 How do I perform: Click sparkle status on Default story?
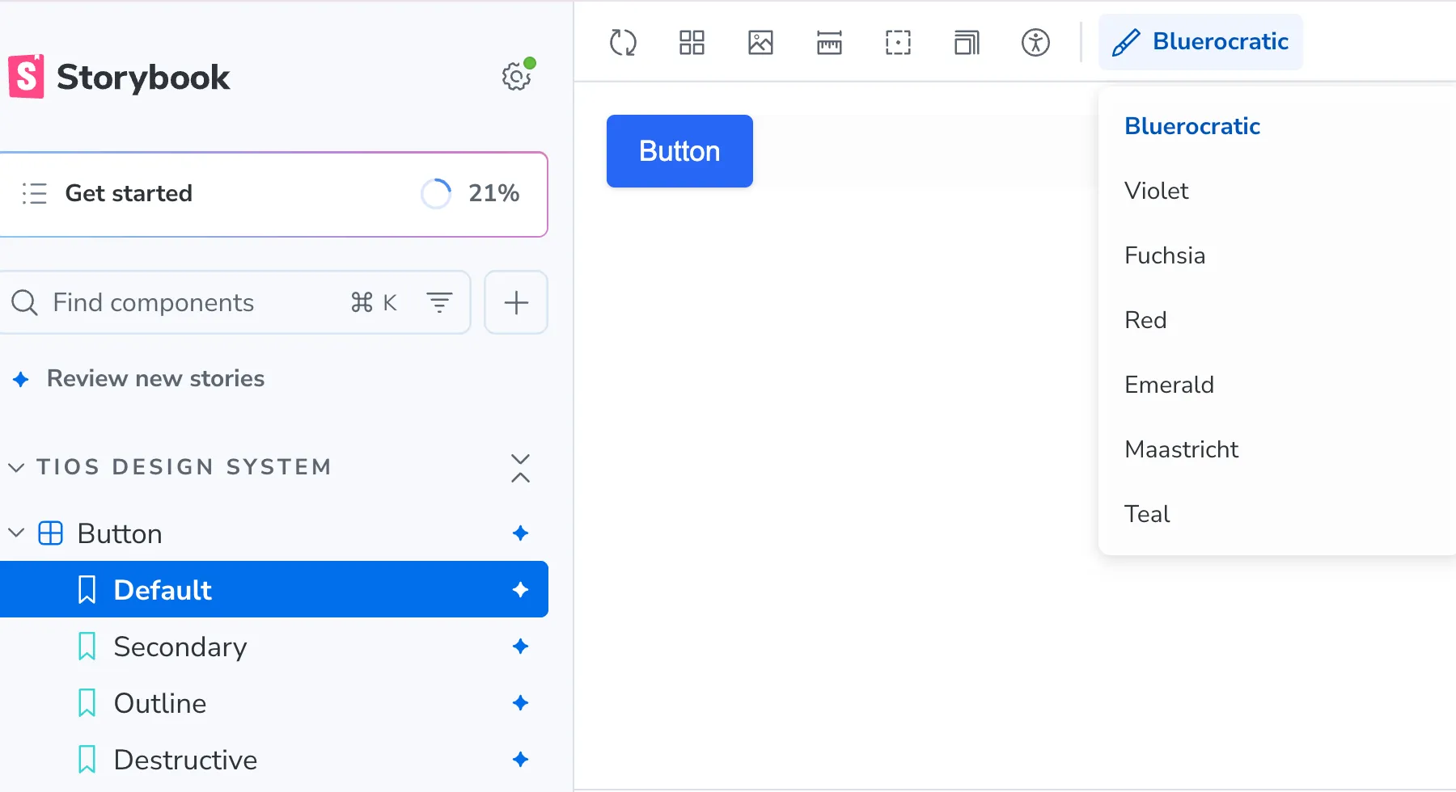click(520, 589)
